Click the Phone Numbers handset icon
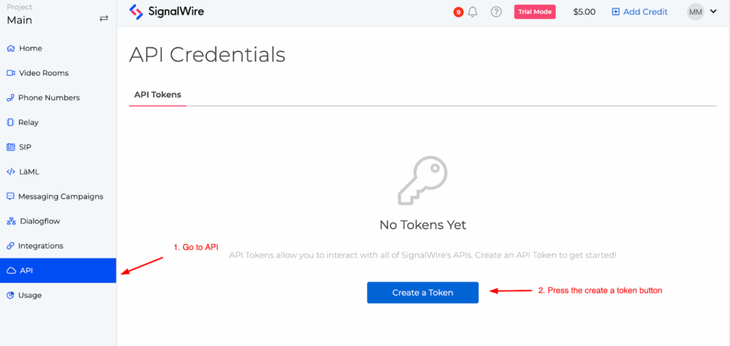 [x=11, y=98]
